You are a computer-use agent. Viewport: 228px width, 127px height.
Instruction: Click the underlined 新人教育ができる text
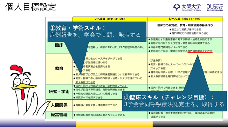tap(84, 82)
